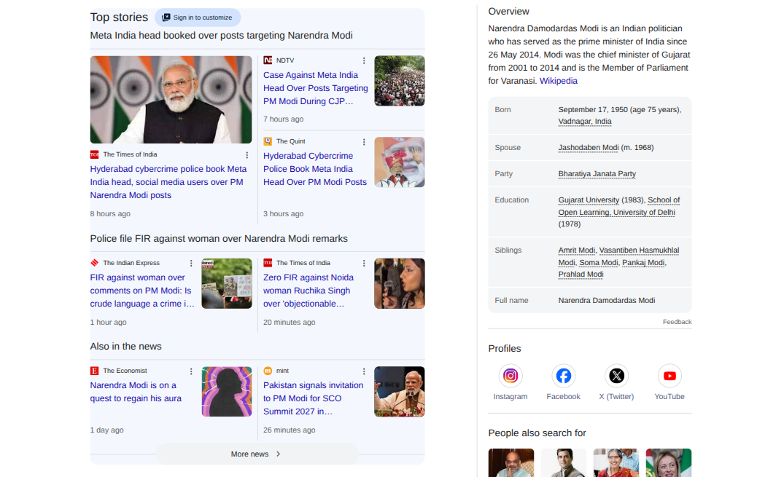Click the mint source logo
The image size is (784, 477).
(x=268, y=371)
